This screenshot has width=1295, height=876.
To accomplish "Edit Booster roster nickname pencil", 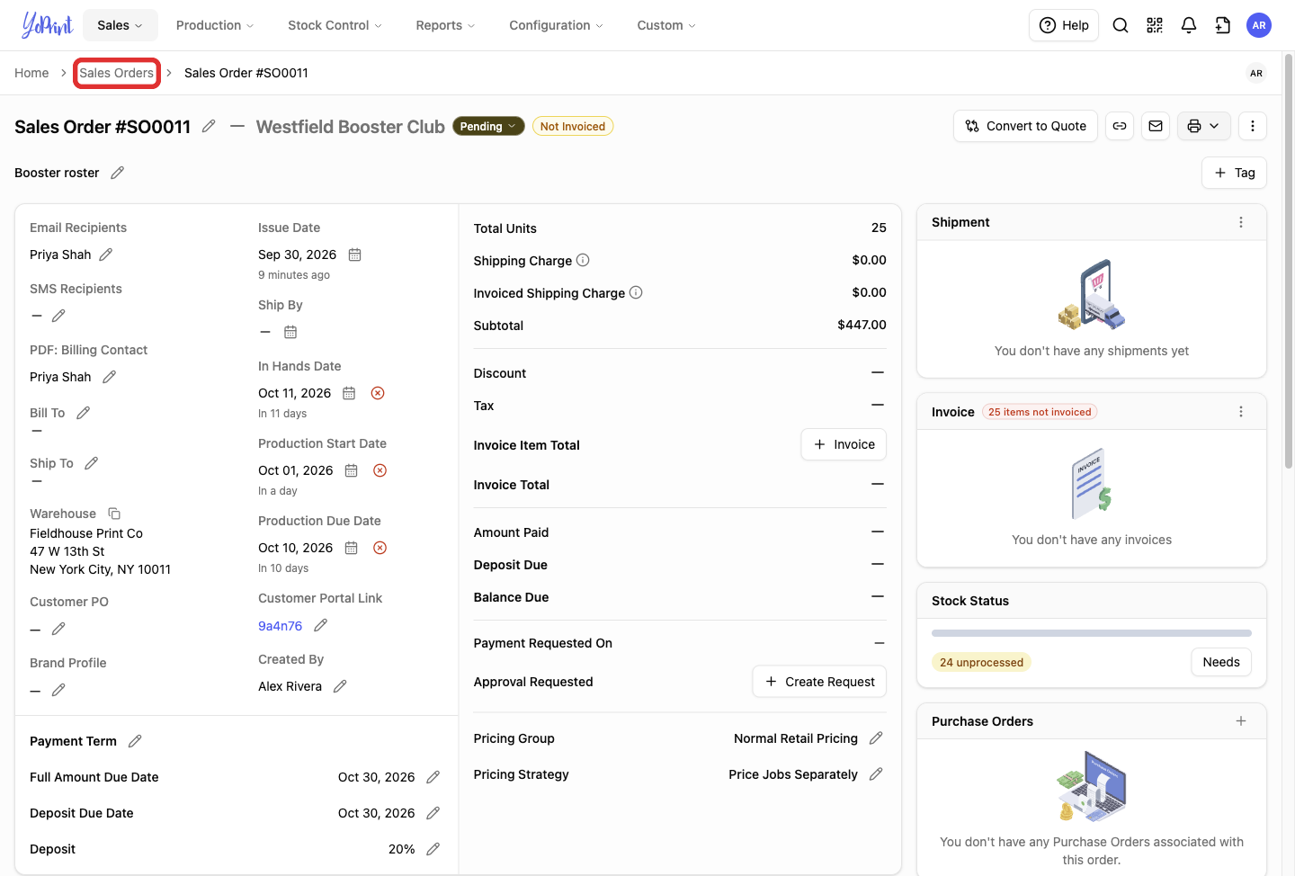I will 117,173.
